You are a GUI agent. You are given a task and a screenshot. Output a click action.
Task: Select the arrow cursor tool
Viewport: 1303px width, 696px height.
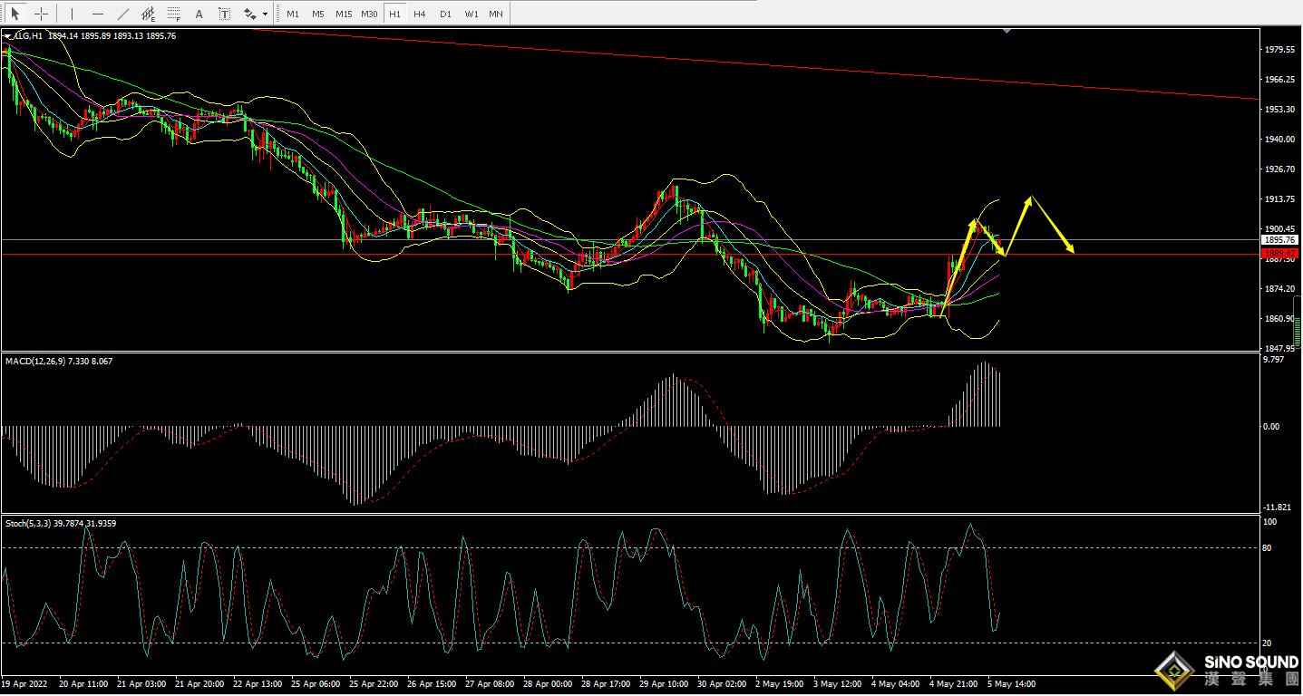(15, 14)
